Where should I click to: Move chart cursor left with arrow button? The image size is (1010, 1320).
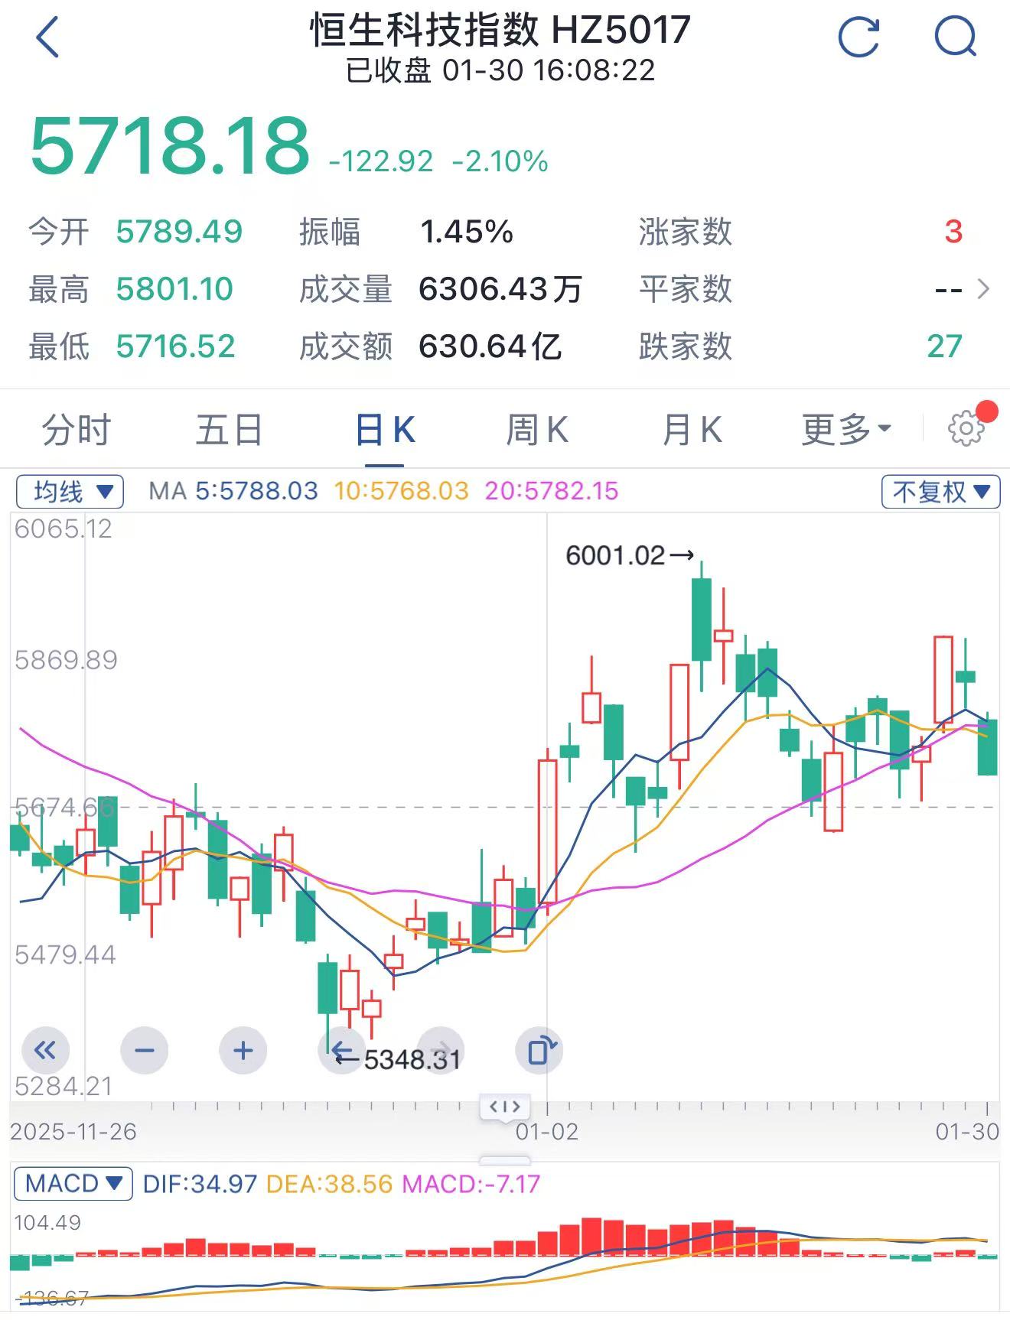pos(341,1050)
